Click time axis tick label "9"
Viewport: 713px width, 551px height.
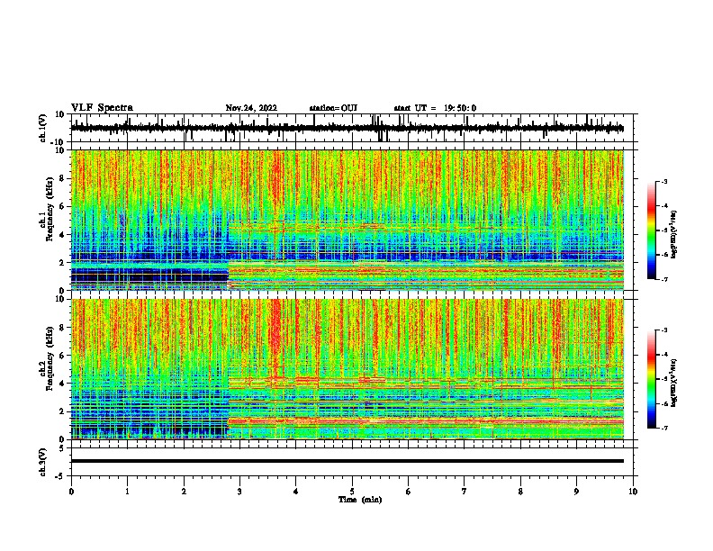[576, 492]
